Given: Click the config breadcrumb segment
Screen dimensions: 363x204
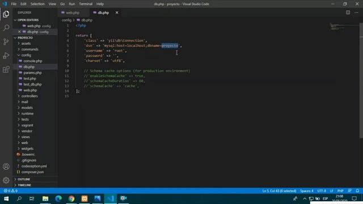Looking at the screenshot, I should click(x=66, y=20).
